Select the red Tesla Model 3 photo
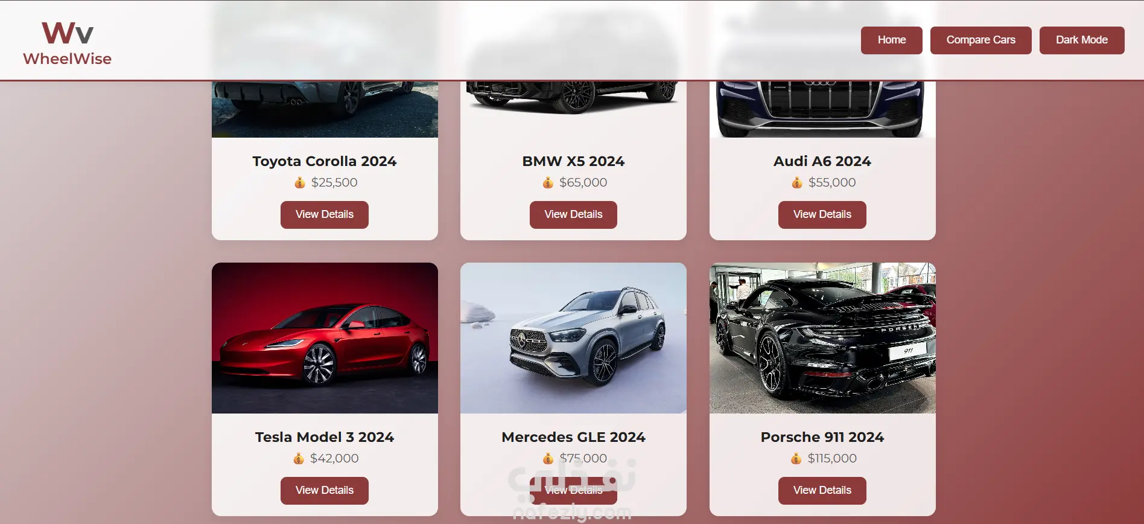This screenshot has height=524, width=1144. [x=325, y=338]
